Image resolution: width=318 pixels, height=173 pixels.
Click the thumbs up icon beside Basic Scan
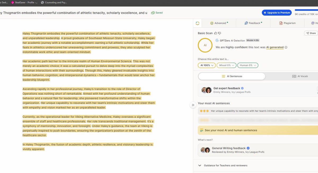coord(215,33)
